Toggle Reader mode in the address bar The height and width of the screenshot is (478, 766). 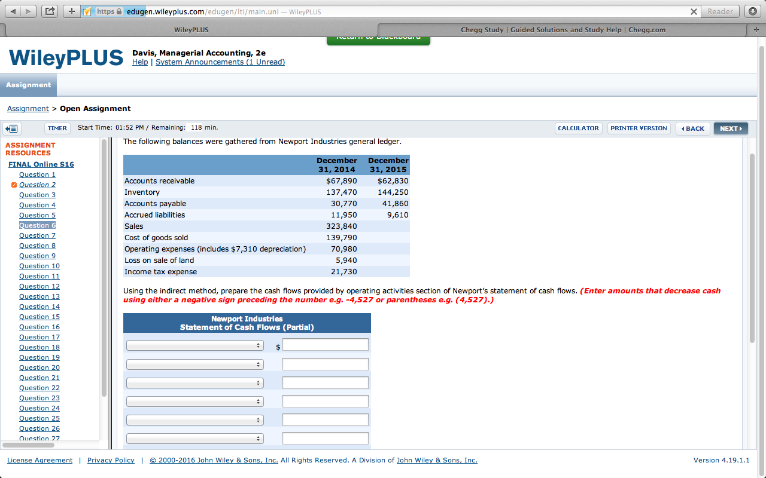[721, 11]
